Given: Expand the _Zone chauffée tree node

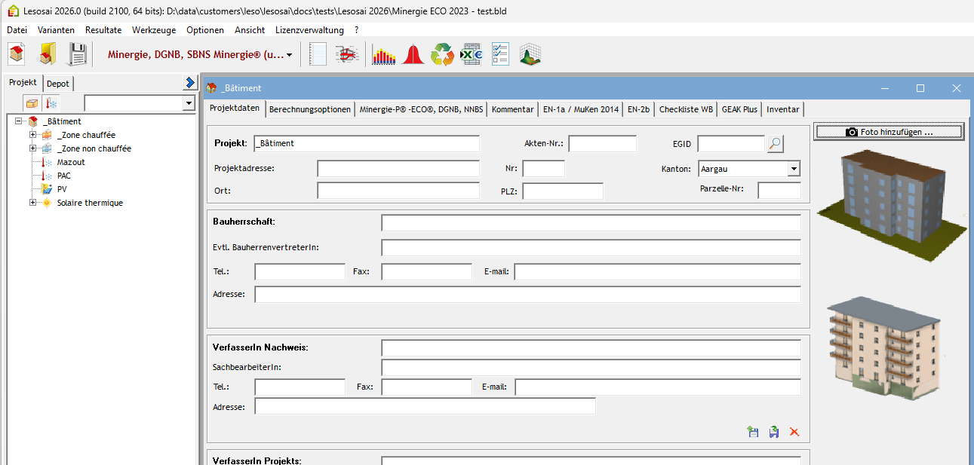Looking at the screenshot, I should pyautogui.click(x=33, y=135).
